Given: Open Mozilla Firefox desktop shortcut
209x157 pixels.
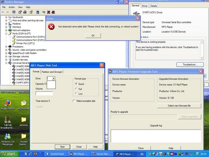Looking at the screenshot, I should tap(8, 103).
